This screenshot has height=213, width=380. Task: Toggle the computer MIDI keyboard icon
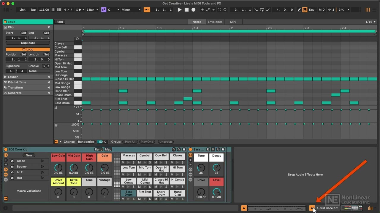point(305,10)
